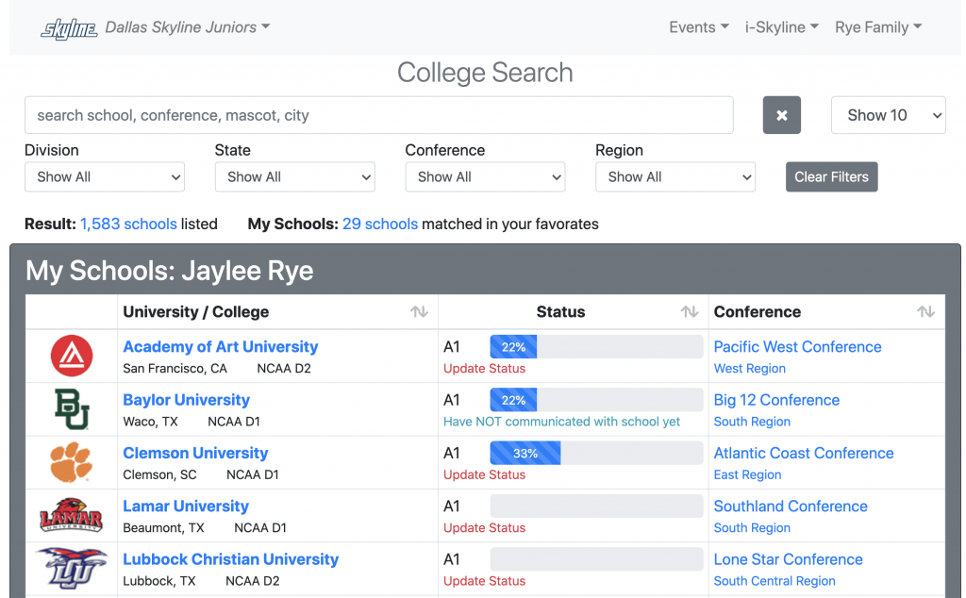The width and height of the screenshot is (966, 598).
Task: Click NCAA D2 in Academy of Art row
Action: [x=284, y=368]
